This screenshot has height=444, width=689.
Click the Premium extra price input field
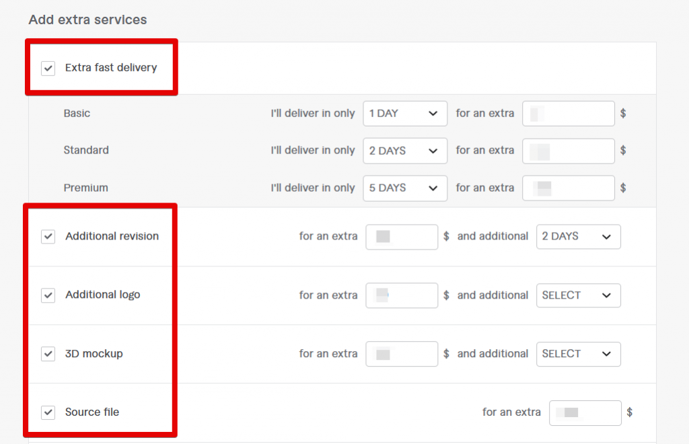[x=568, y=188]
